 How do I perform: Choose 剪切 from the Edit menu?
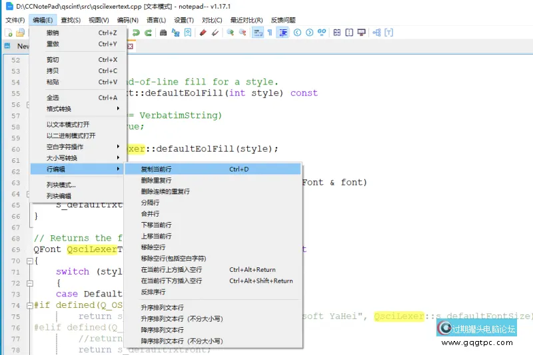tap(78, 60)
